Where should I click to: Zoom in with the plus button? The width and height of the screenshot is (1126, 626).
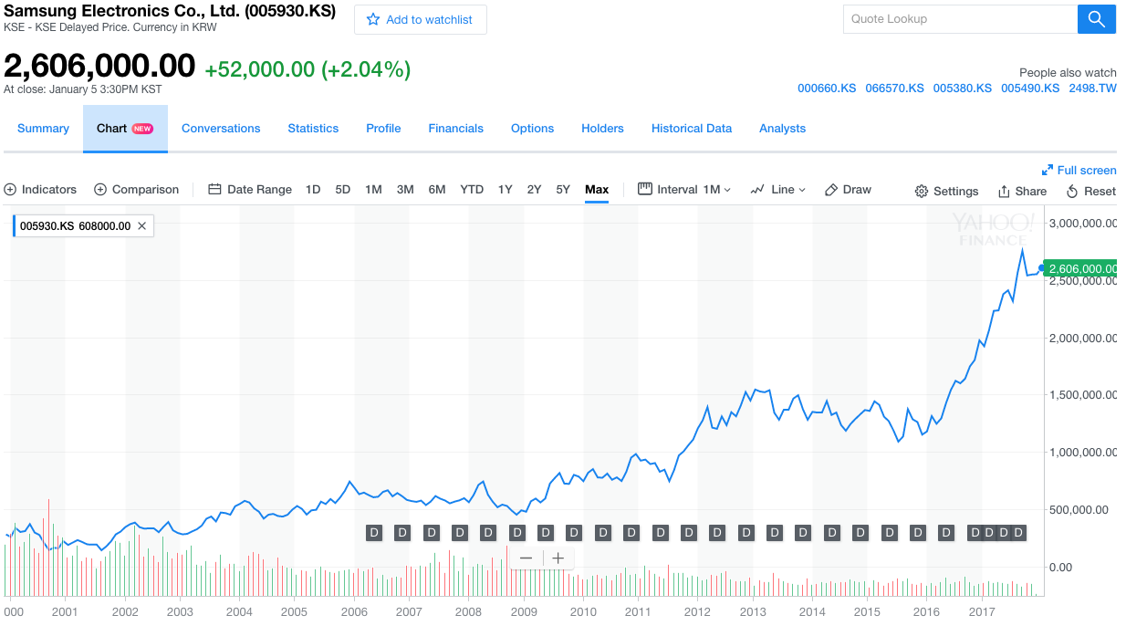coord(558,558)
